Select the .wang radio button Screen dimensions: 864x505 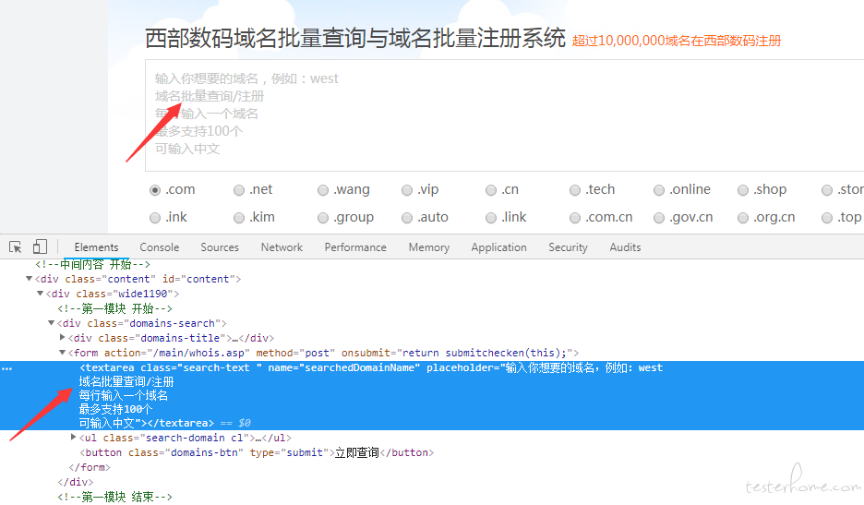[323, 190]
